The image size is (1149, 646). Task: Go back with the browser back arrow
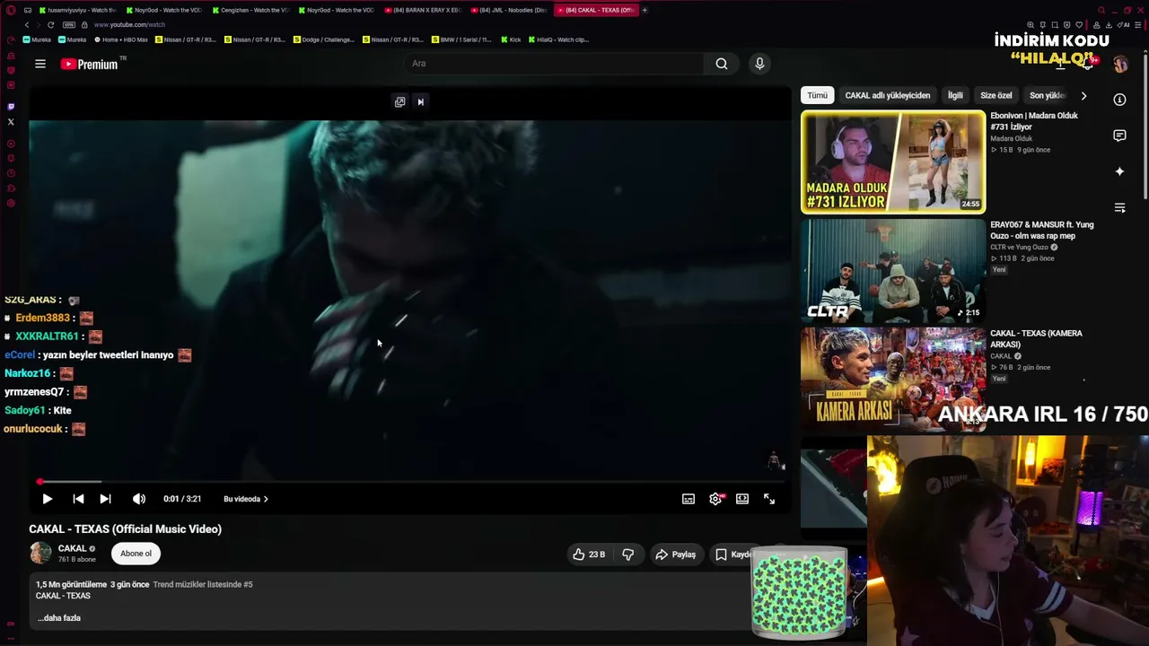pos(27,25)
